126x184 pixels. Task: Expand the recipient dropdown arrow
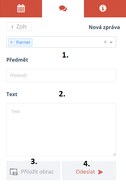pyautogui.click(x=111, y=42)
